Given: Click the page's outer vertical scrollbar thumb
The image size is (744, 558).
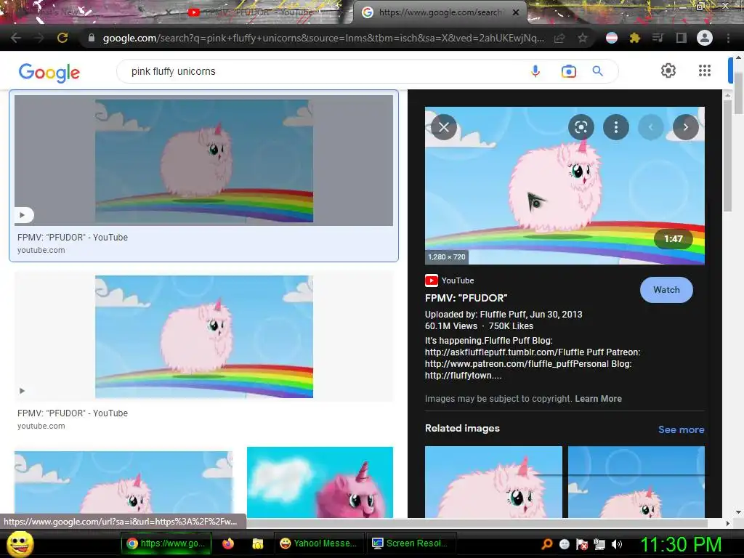Looking at the screenshot, I should pyautogui.click(x=738, y=92).
